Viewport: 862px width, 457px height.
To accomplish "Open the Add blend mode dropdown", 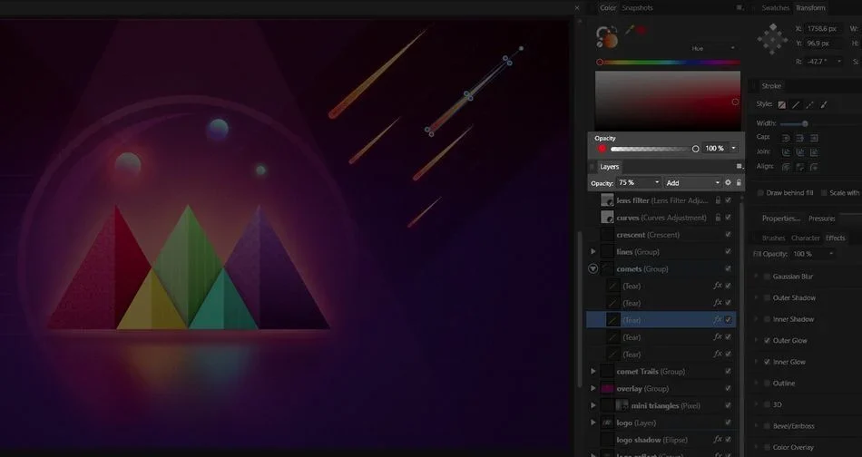I will click(x=692, y=183).
